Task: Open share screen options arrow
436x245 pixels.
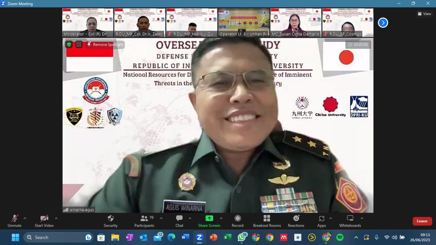Action: [221, 218]
